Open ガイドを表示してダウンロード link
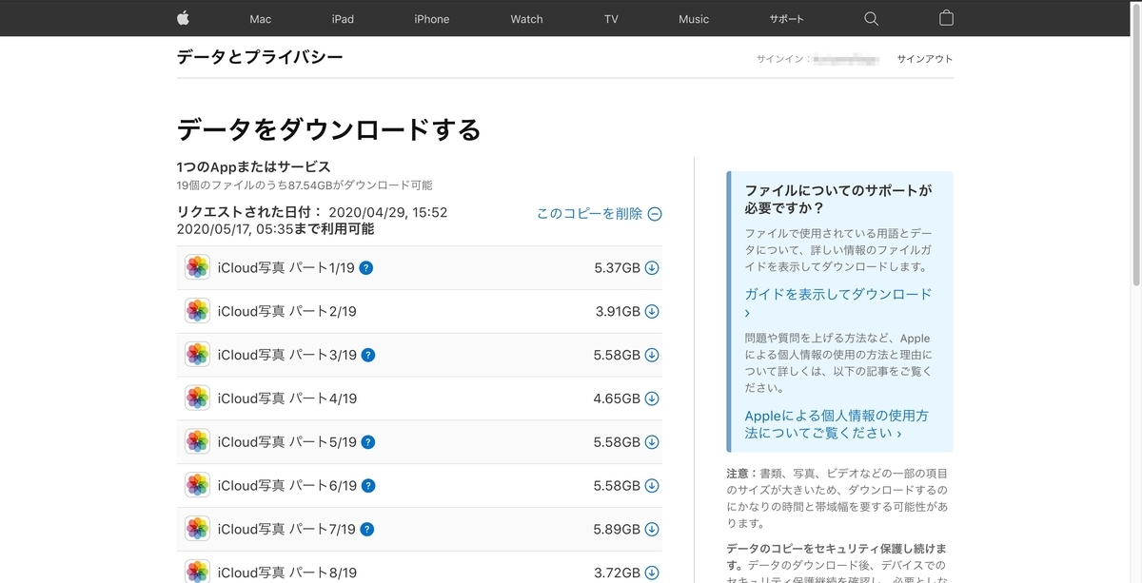 tap(838, 303)
